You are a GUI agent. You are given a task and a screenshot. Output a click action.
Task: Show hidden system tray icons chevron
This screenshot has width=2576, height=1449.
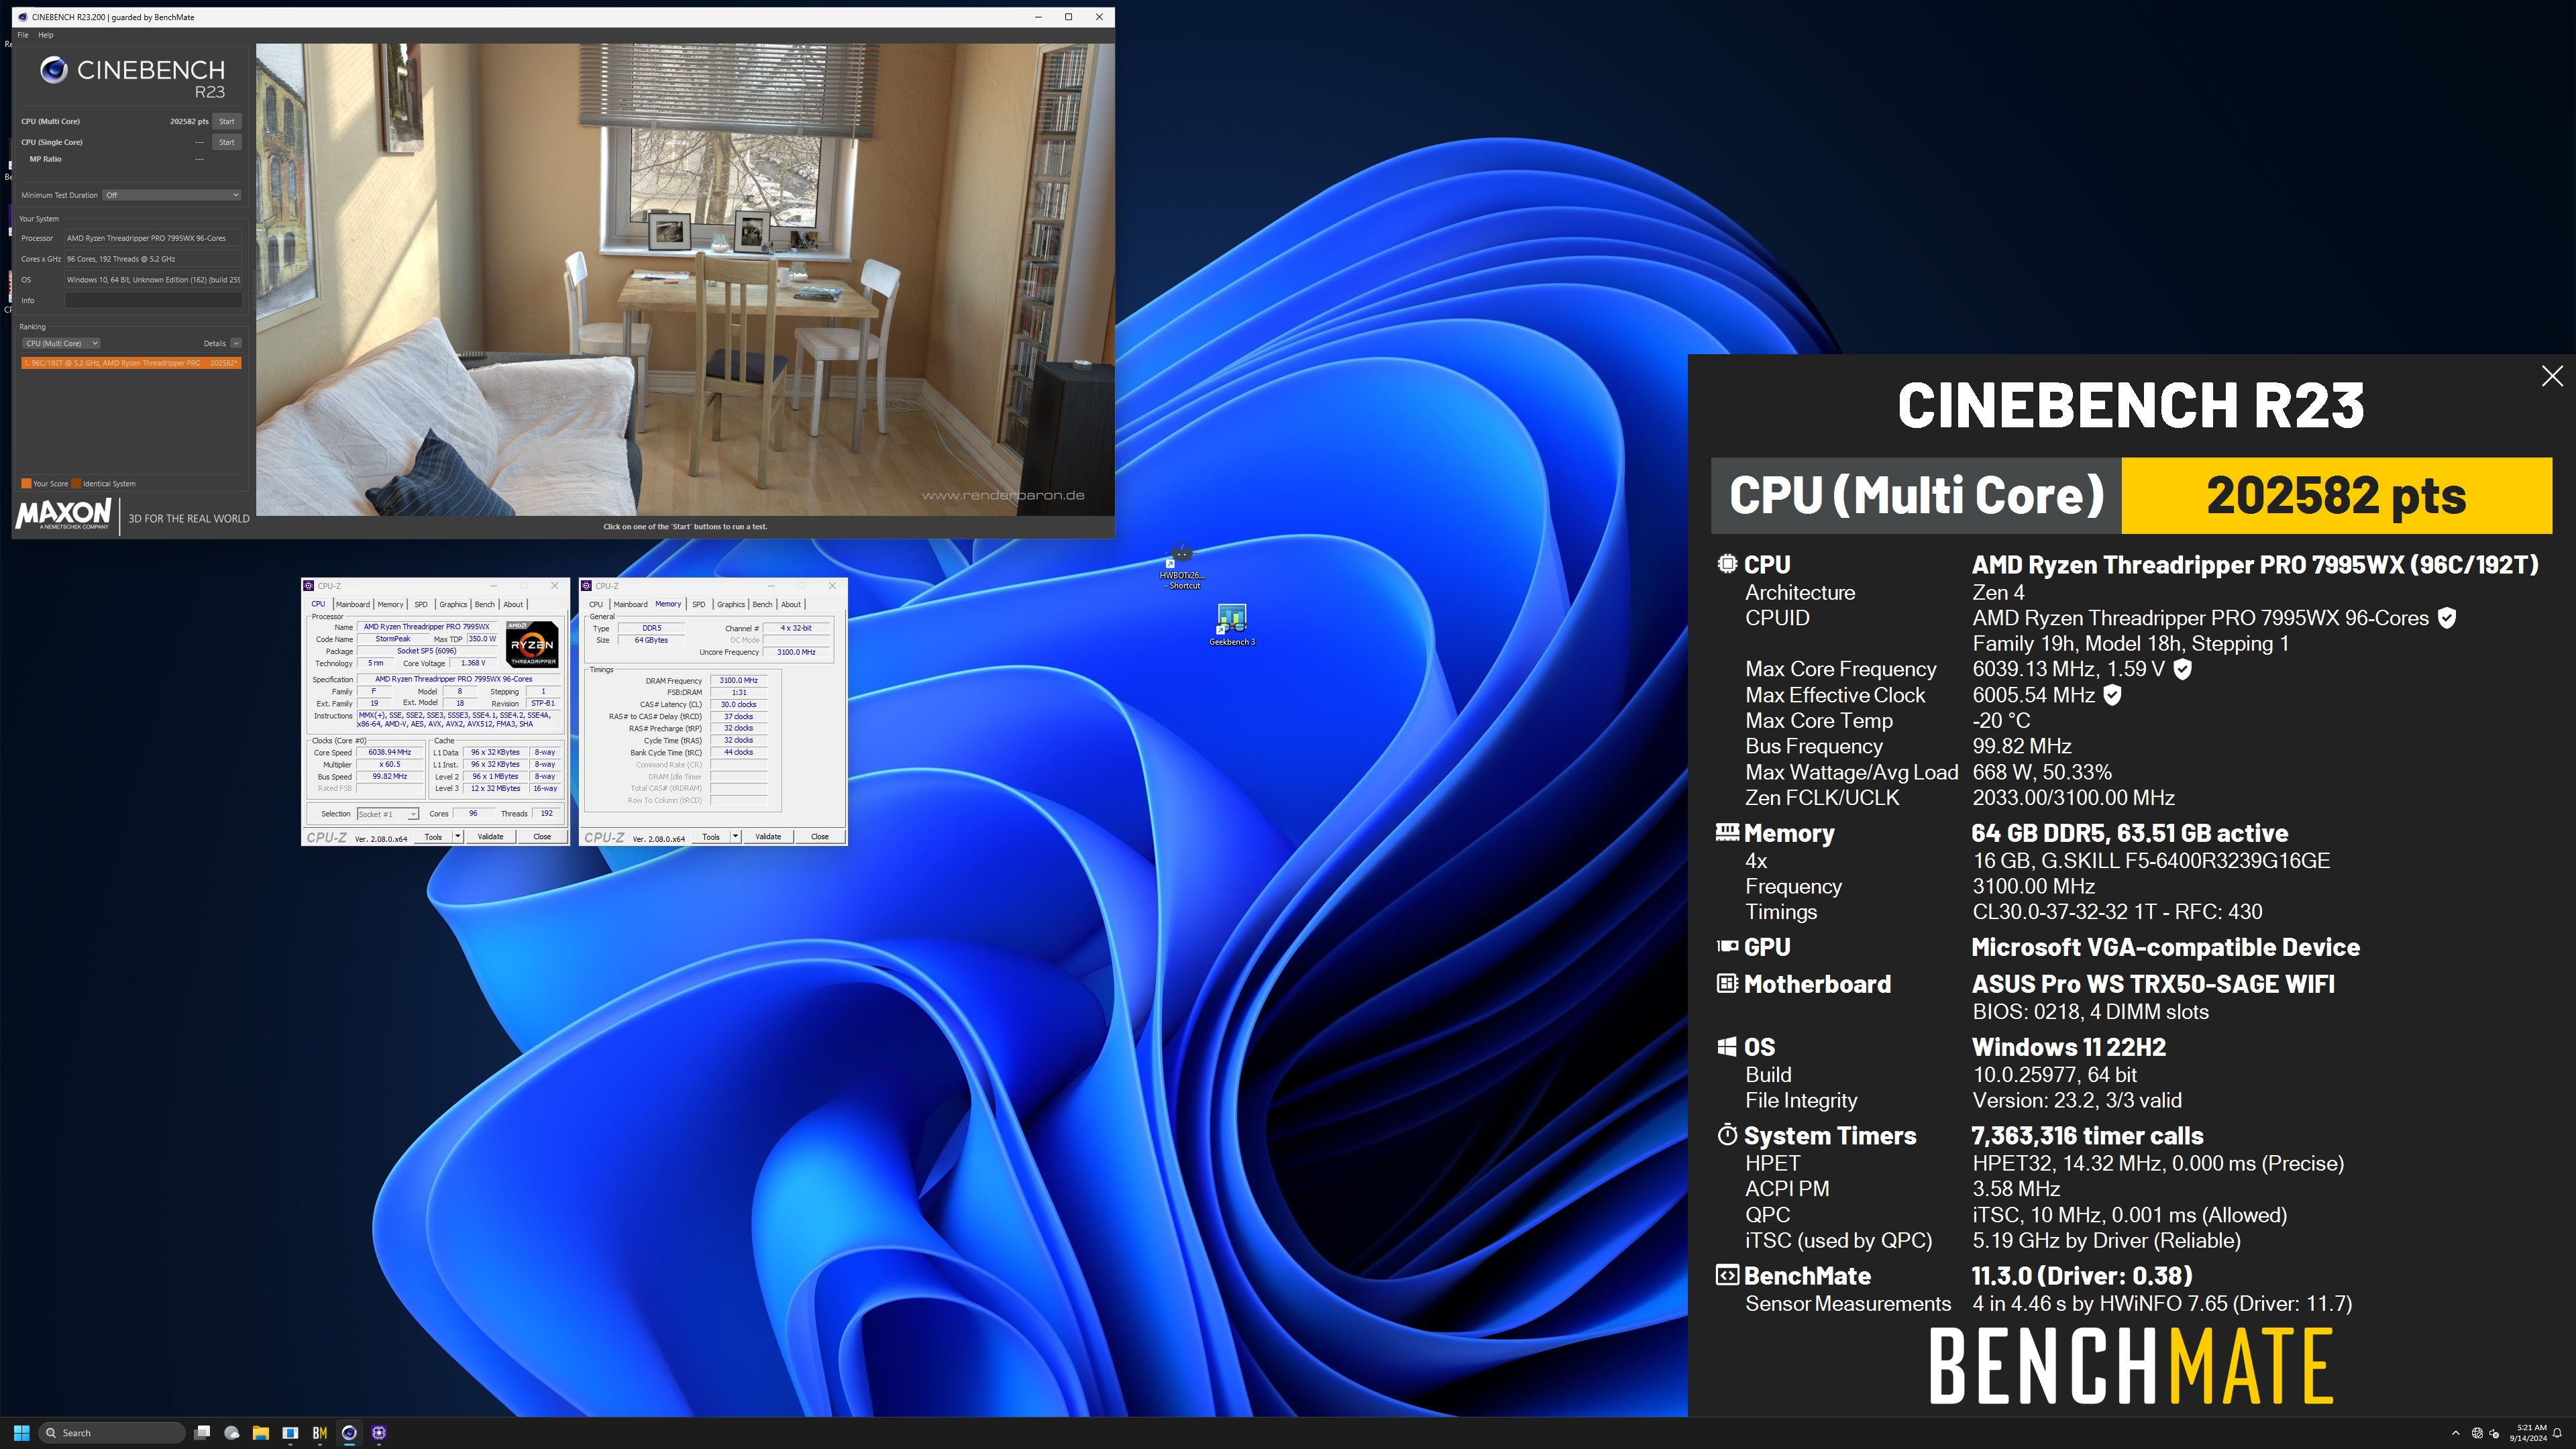(2455, 1432)
